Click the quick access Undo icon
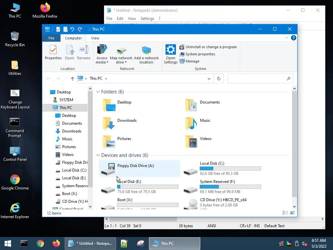This screenshot has height=250, width=333. [72, 29]
